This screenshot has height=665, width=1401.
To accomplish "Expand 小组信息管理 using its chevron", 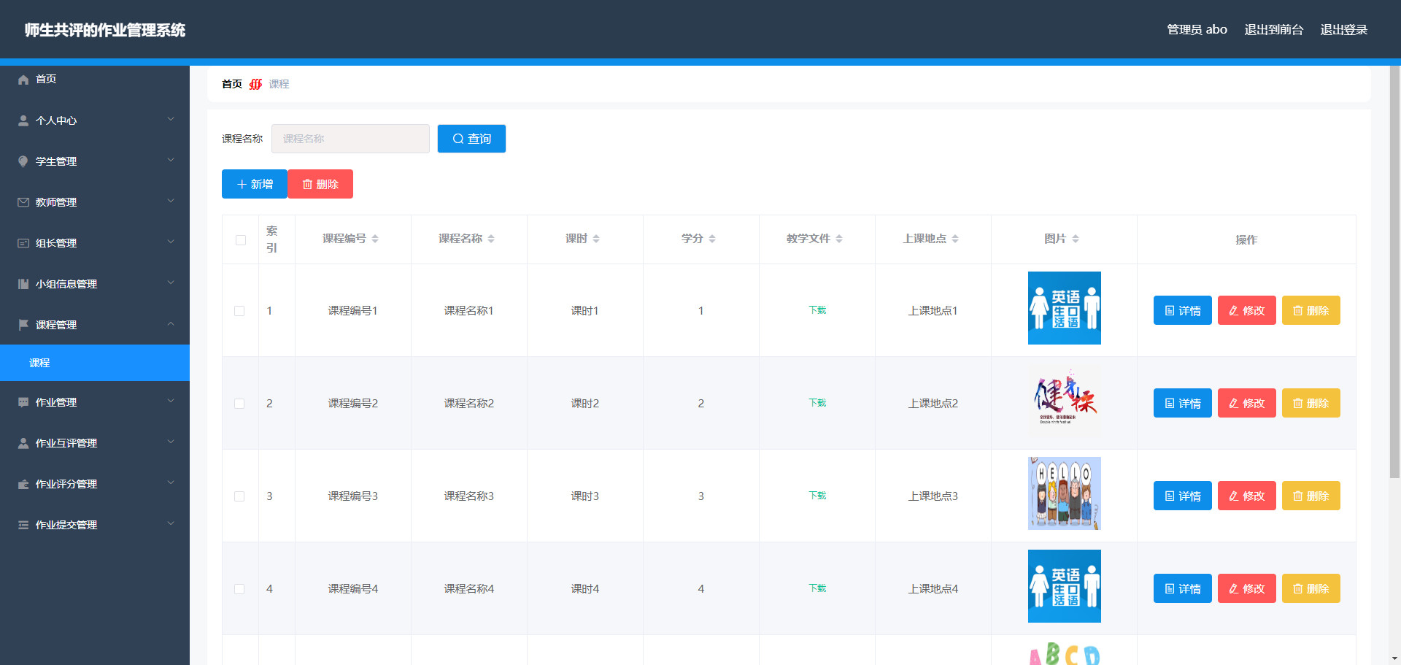I will (171, 282).
